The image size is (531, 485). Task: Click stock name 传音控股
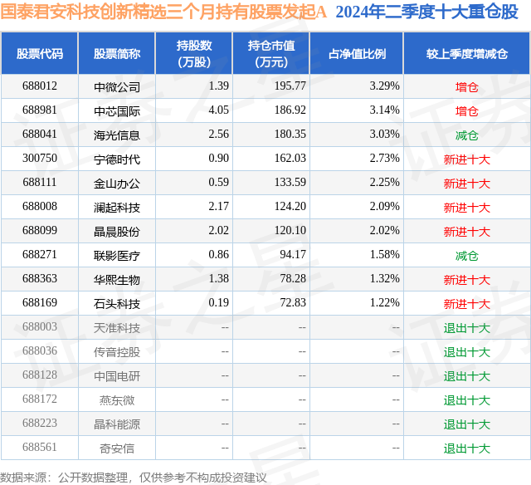click(x=117, y=352)
